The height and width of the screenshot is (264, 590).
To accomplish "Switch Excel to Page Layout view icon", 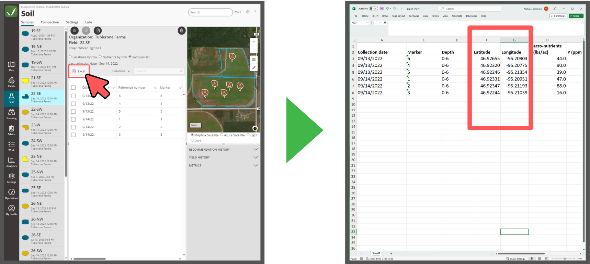I will pos(539,259).
